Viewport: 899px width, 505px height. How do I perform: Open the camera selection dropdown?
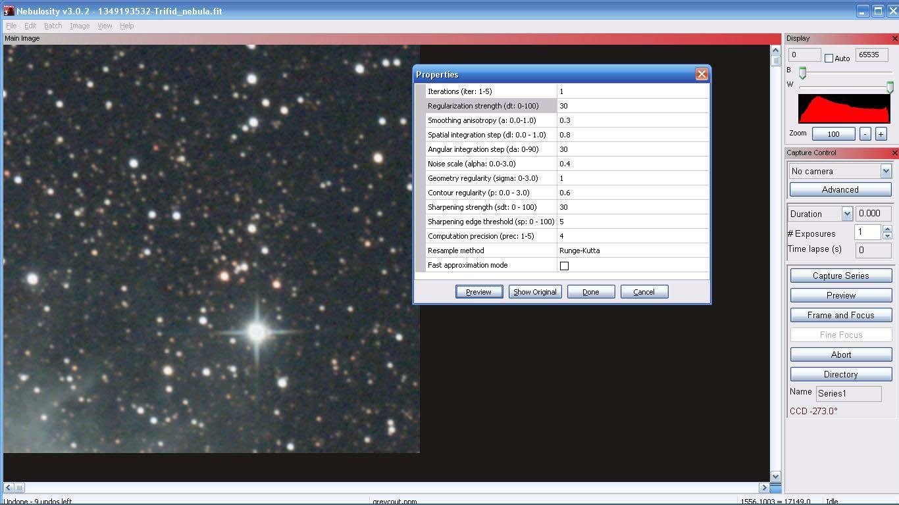(885, 171)
